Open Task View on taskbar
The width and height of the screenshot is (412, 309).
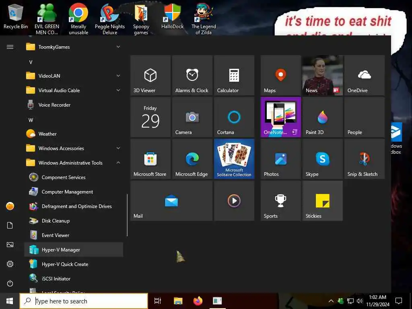(158, 301)
